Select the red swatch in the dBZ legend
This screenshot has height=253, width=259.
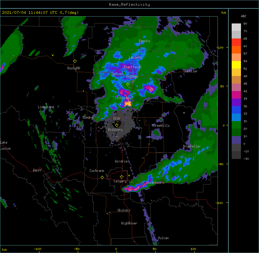(236, 42)
